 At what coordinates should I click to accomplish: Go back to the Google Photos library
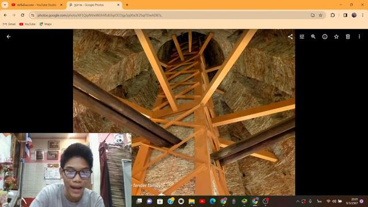tap(9, 37)
